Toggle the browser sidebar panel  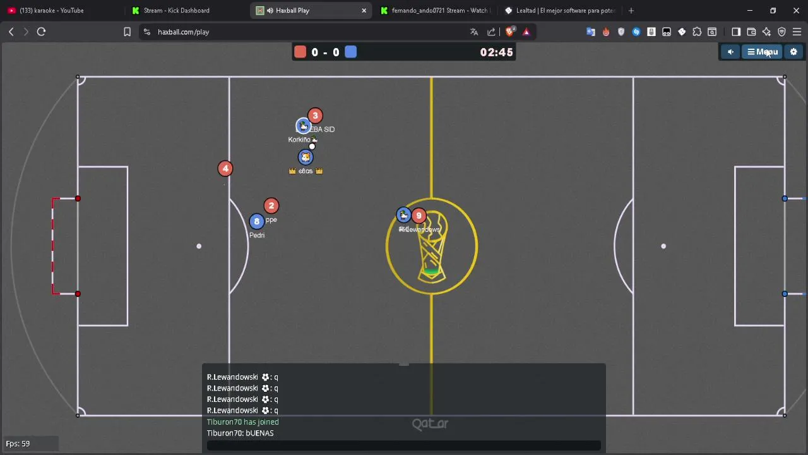click(x=736, y=32)
